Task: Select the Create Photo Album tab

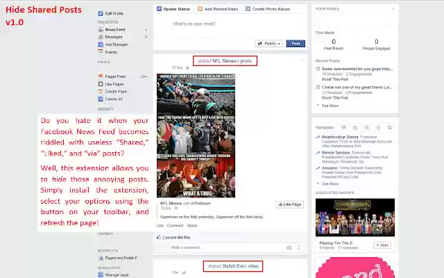Action: 268,9
